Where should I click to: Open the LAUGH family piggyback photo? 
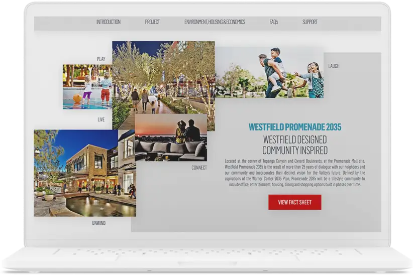[269, 72]
